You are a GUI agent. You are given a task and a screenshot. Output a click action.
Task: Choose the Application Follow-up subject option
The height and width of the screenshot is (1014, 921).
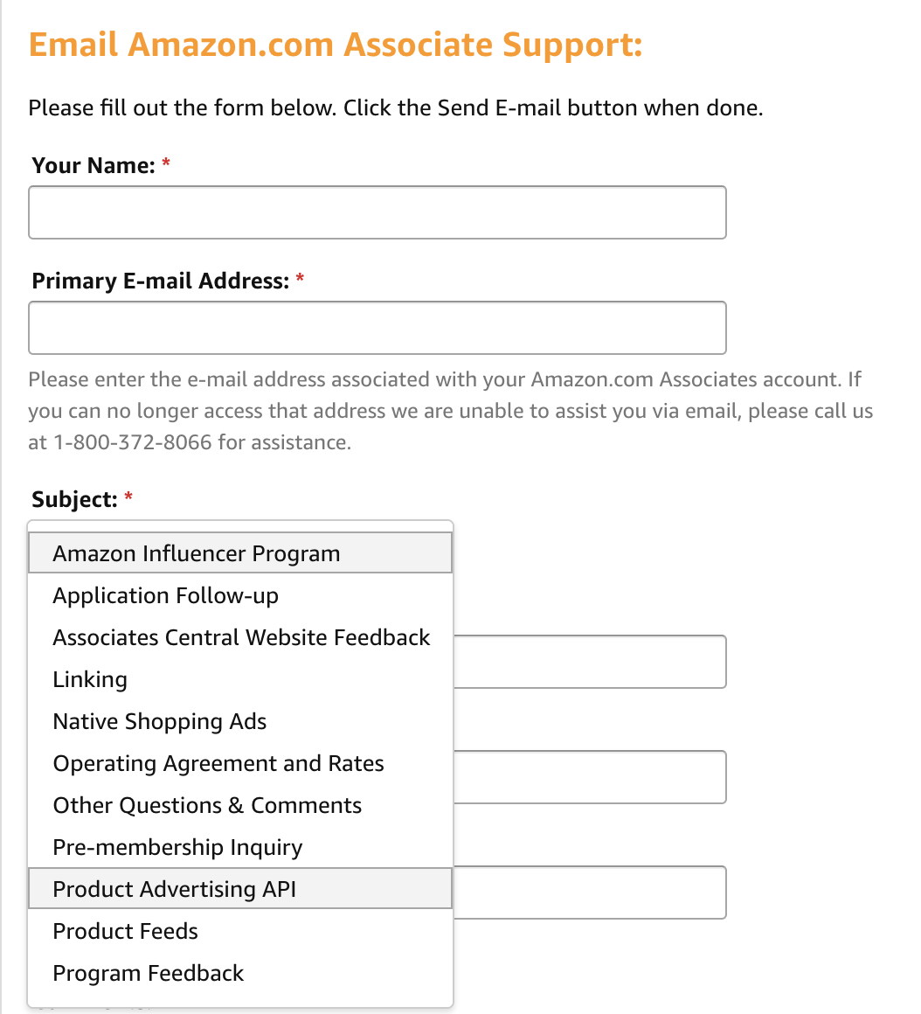tap(166, 596)
